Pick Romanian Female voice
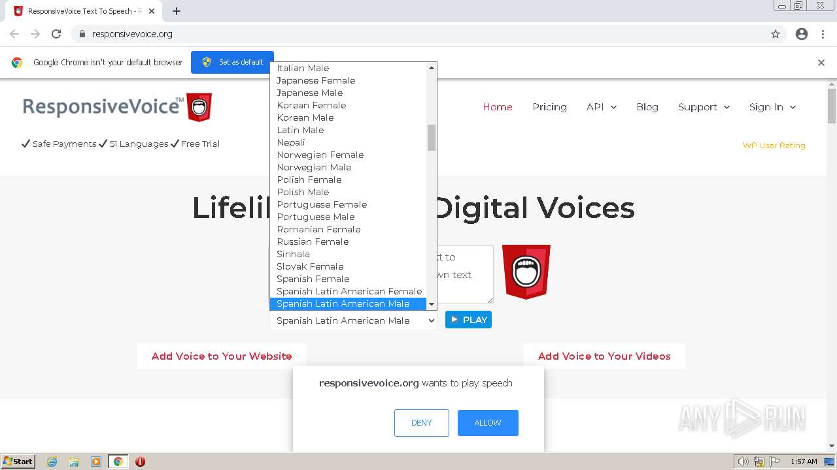The width and height of the screenshot is (837, 470). point(349,229)
